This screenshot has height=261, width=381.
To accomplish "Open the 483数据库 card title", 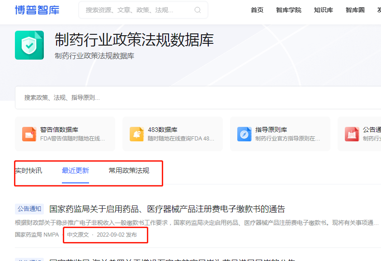I will click(163, 130).
